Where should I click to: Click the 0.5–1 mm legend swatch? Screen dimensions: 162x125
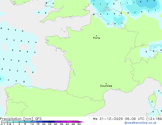tap(10, 122)
